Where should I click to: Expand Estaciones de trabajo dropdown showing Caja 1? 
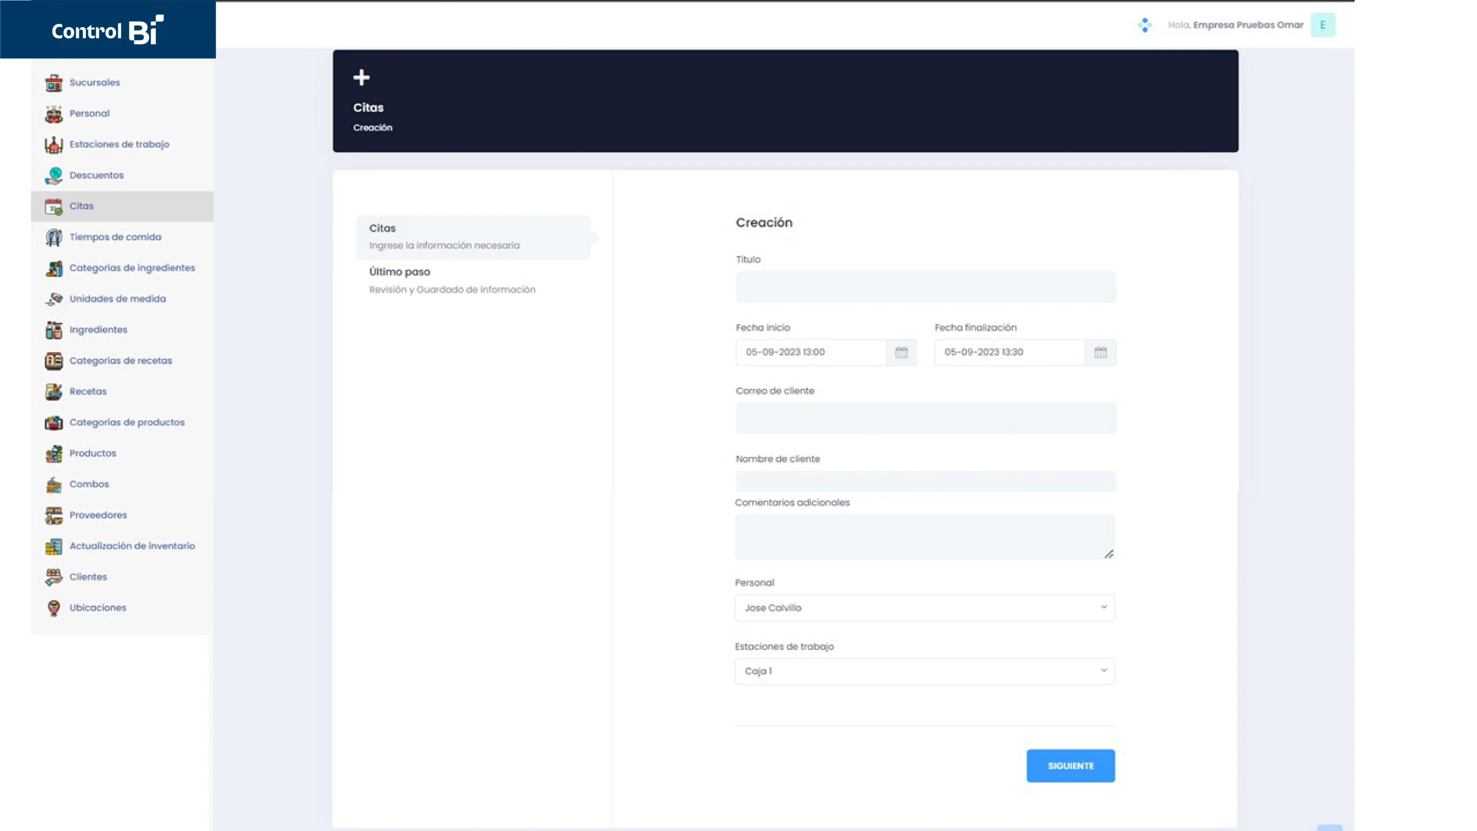tap(925, 671)
